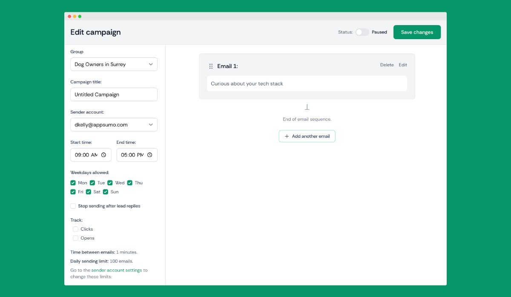Open the Group dropdown showing Dog Owners in Surrey
Screen dimensions: 511x297
(x=114, y=64)
